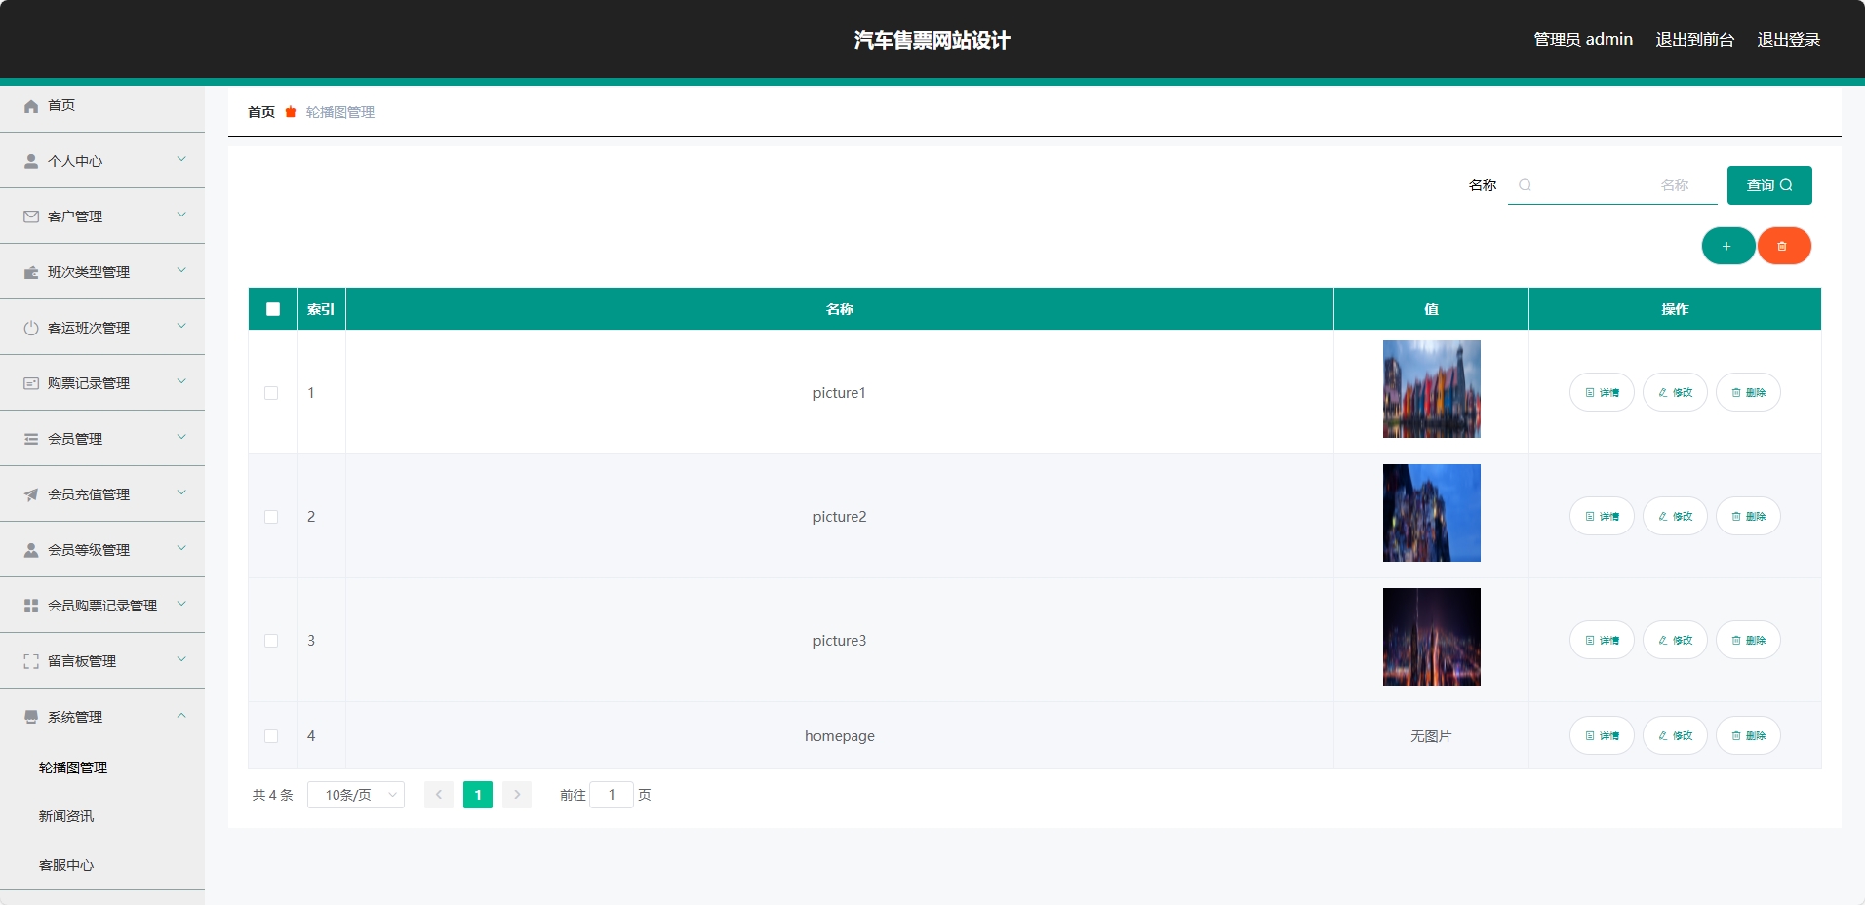Screen dimensions: 1865x905
Task: Click the green plus add button
Action: 1727,246
